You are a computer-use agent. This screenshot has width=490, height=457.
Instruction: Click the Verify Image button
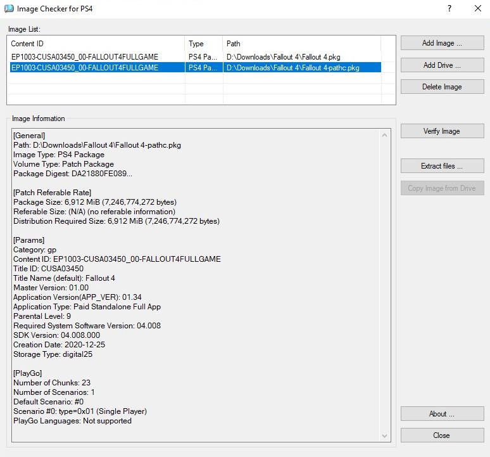[x=442, y=131]
